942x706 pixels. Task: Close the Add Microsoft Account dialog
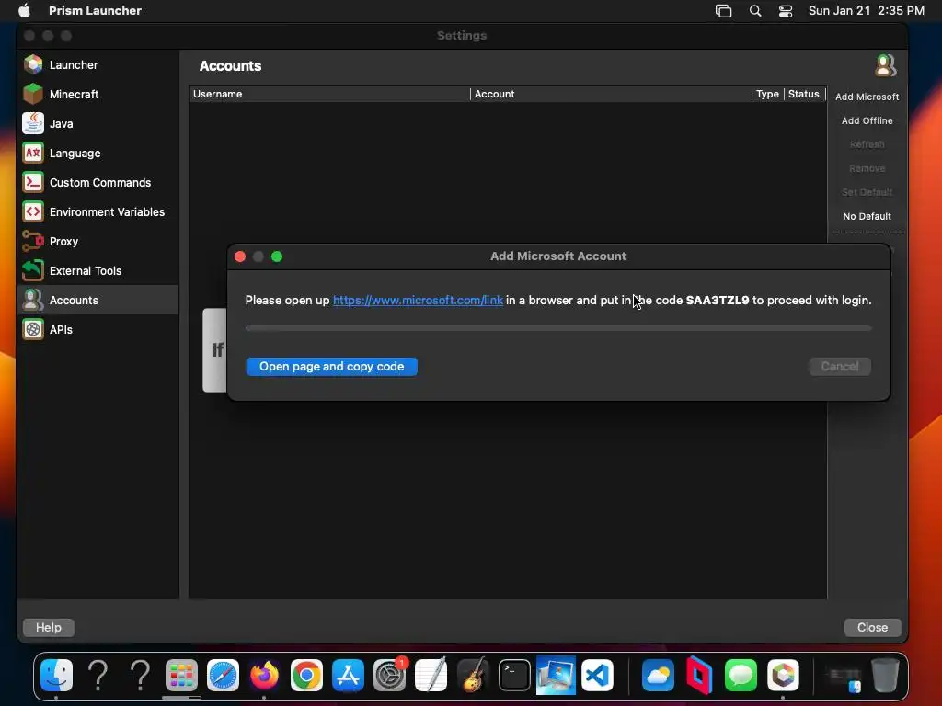(240, 256)
